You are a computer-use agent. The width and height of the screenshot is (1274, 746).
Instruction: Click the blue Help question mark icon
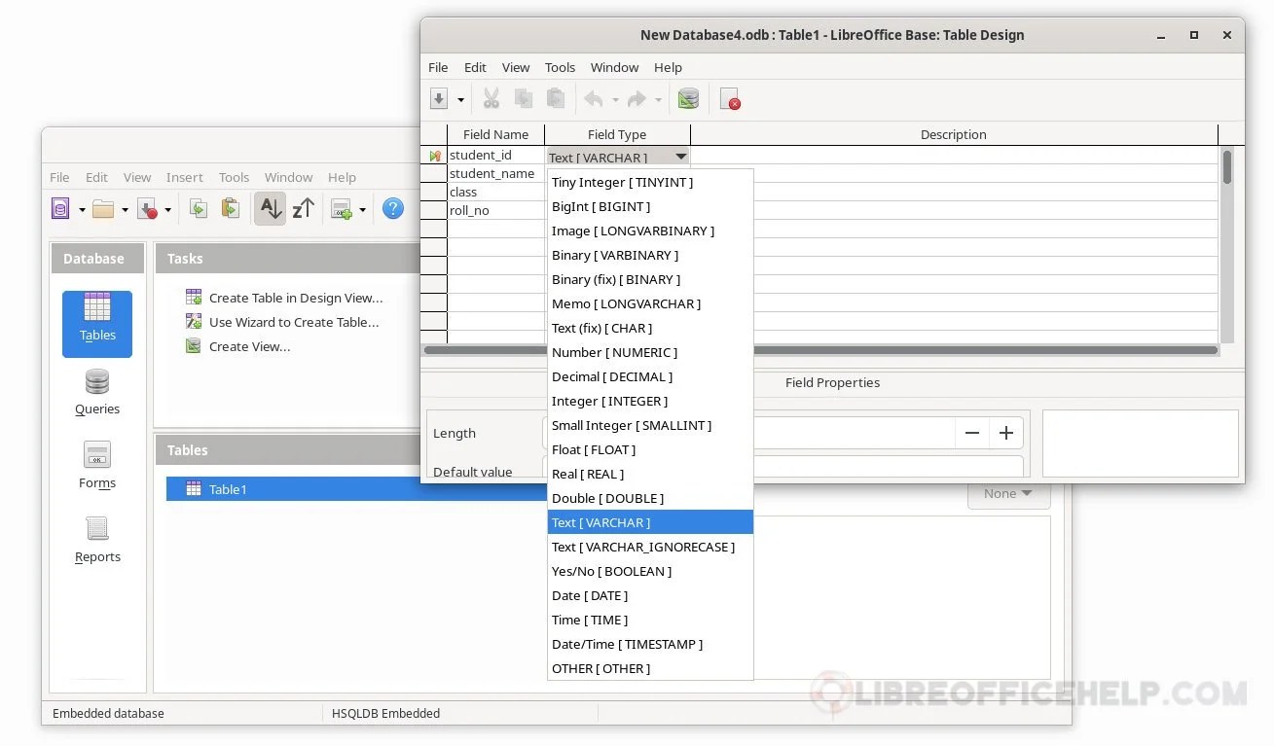click(393, 208)
